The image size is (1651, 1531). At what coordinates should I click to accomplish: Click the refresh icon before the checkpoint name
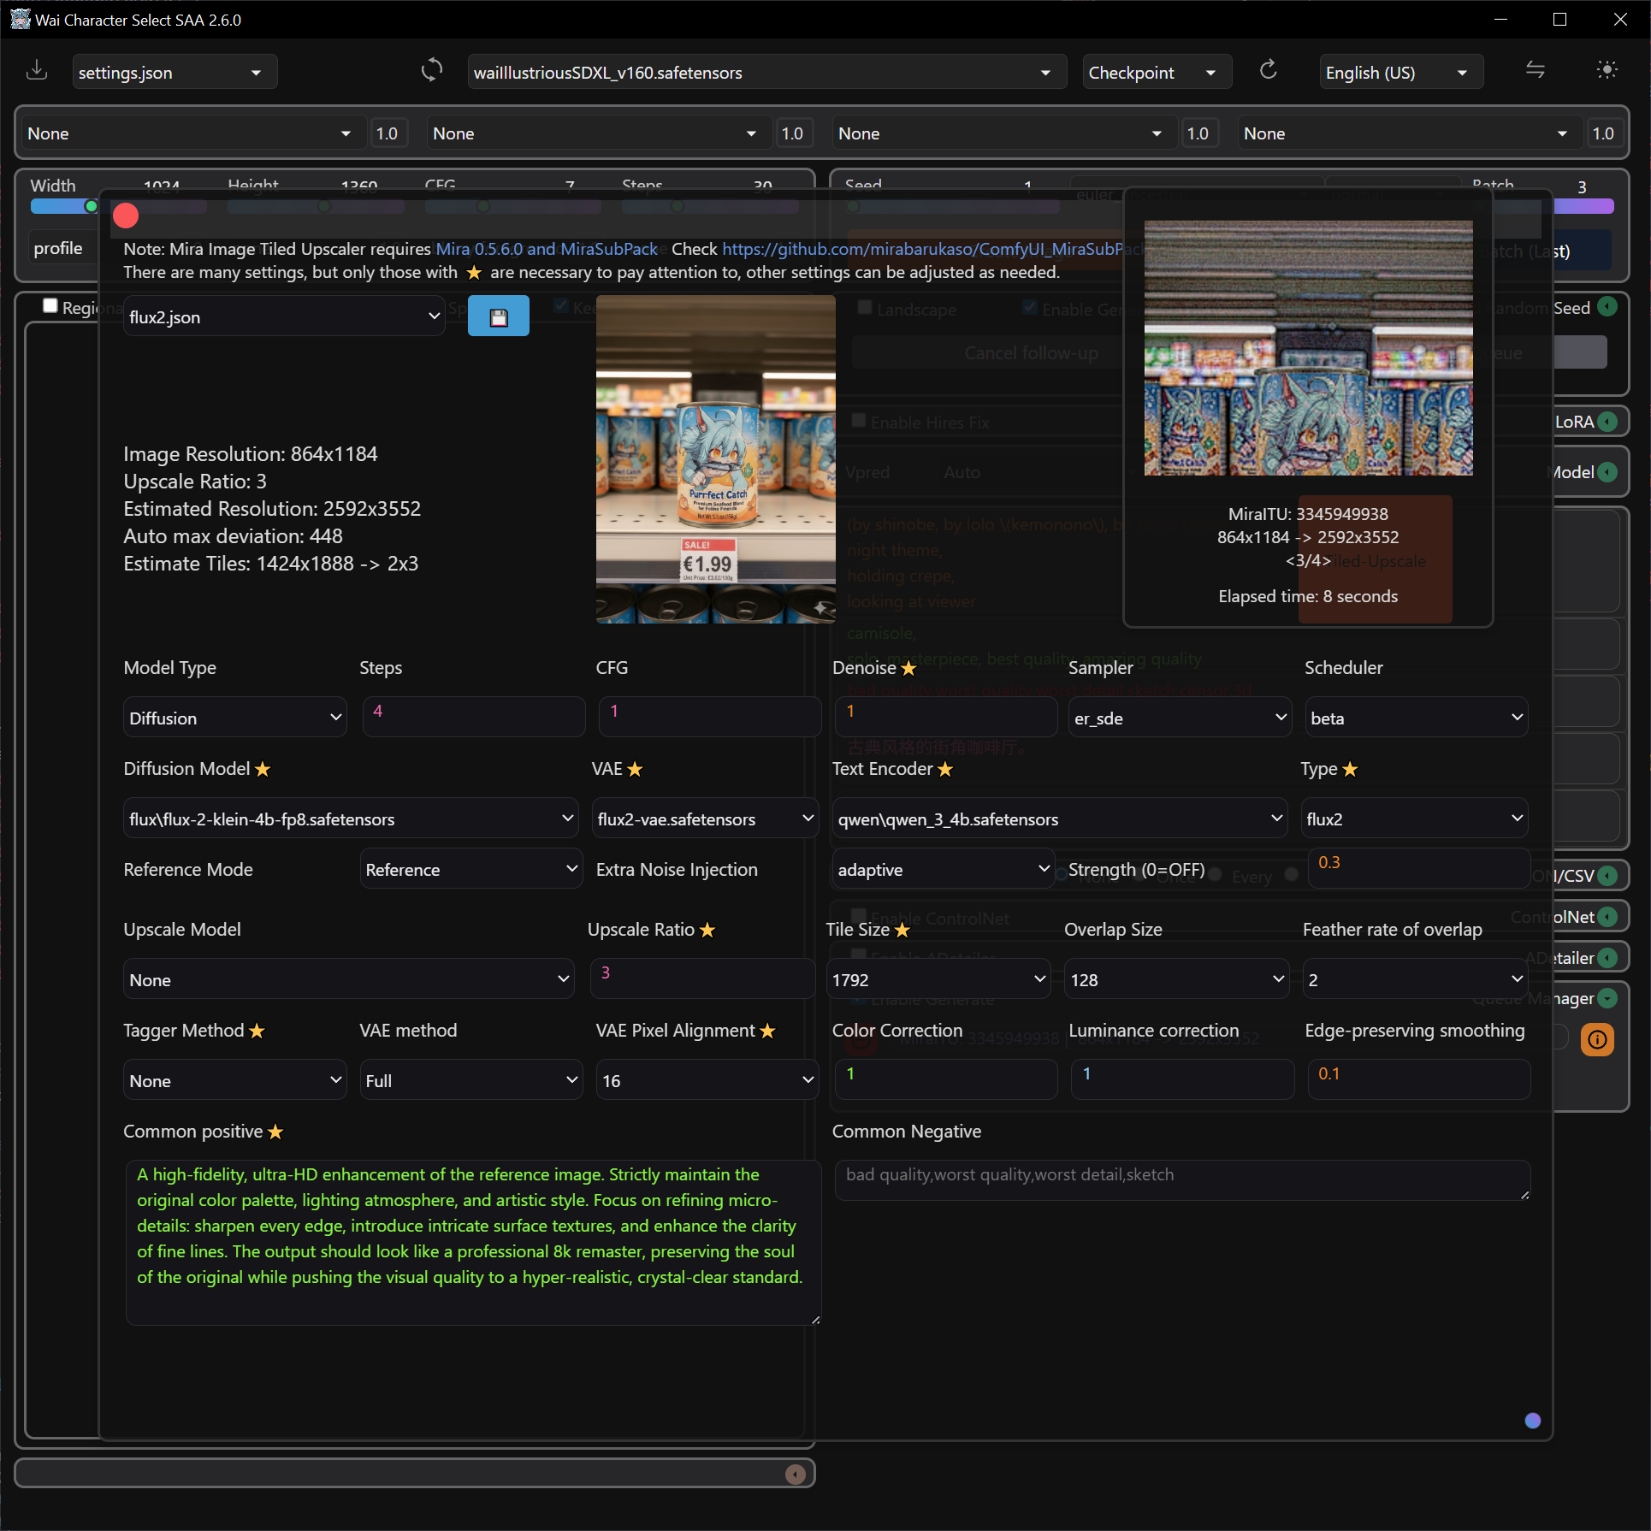click(432, 71)
